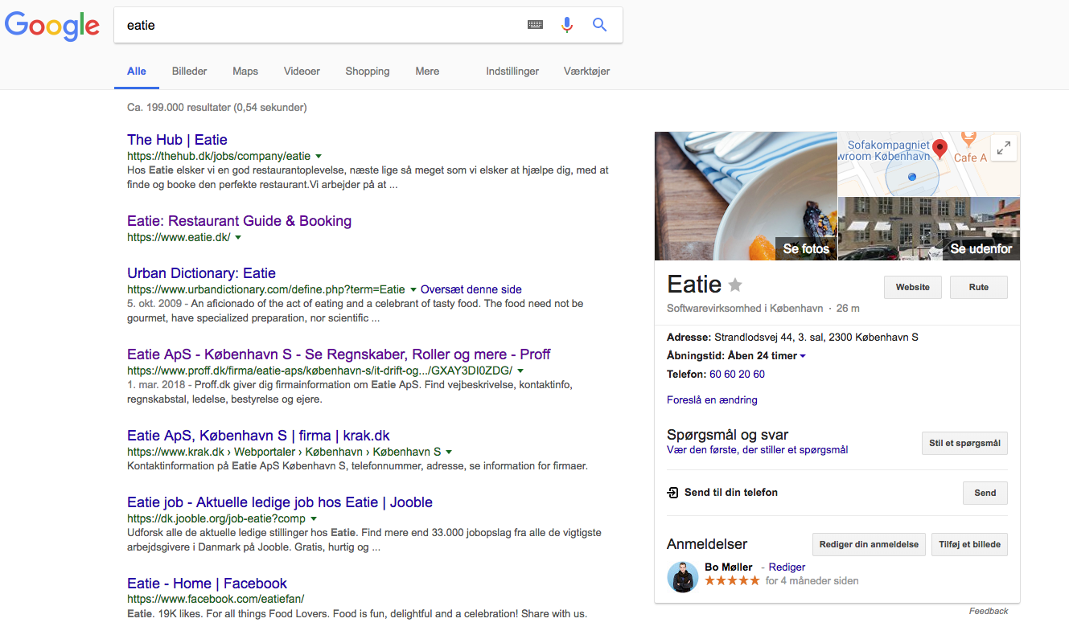Open the dropdown arrow next to jooble.org URL
The width and height of the screenshot is (1069, 643).
point(314,518)
